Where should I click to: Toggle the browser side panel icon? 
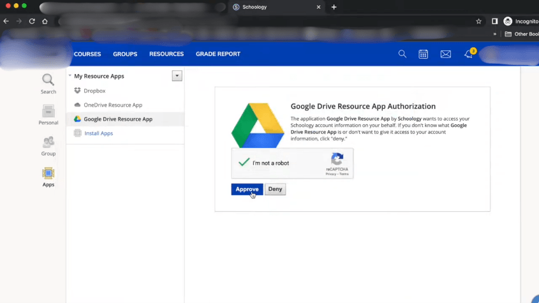pos(494,21)
